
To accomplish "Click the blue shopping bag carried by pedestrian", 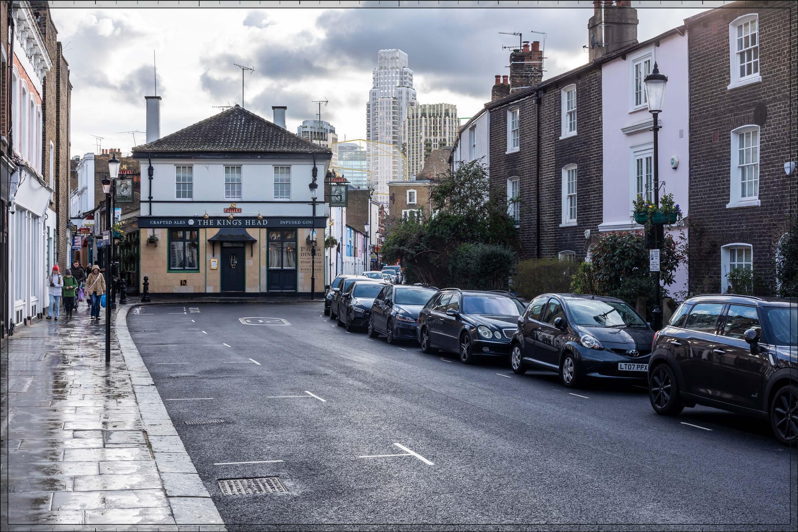I will [x=103, y=300].
